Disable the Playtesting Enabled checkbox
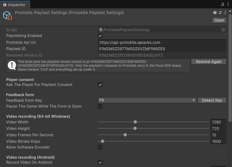 100,36
